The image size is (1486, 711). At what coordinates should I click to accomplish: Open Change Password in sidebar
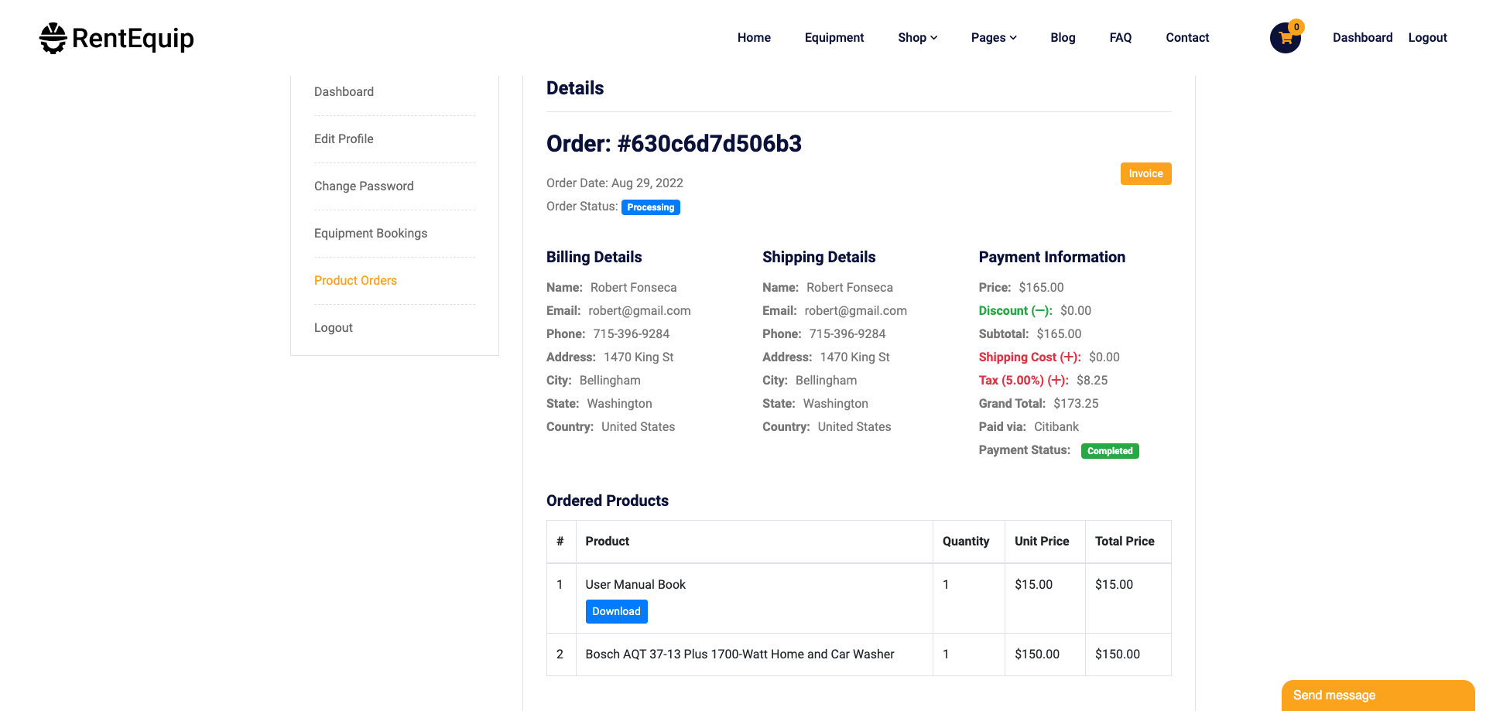(x=364, y=186)
